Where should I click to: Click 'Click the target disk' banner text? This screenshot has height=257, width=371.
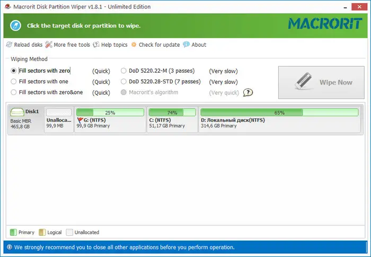(x=84, y=25)
